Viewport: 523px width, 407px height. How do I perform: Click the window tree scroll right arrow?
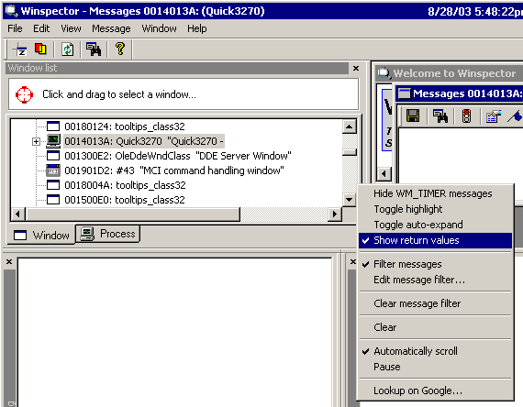335,214
